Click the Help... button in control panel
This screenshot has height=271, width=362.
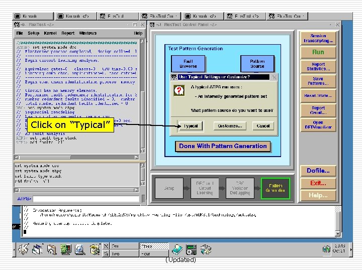coord(318,195)
